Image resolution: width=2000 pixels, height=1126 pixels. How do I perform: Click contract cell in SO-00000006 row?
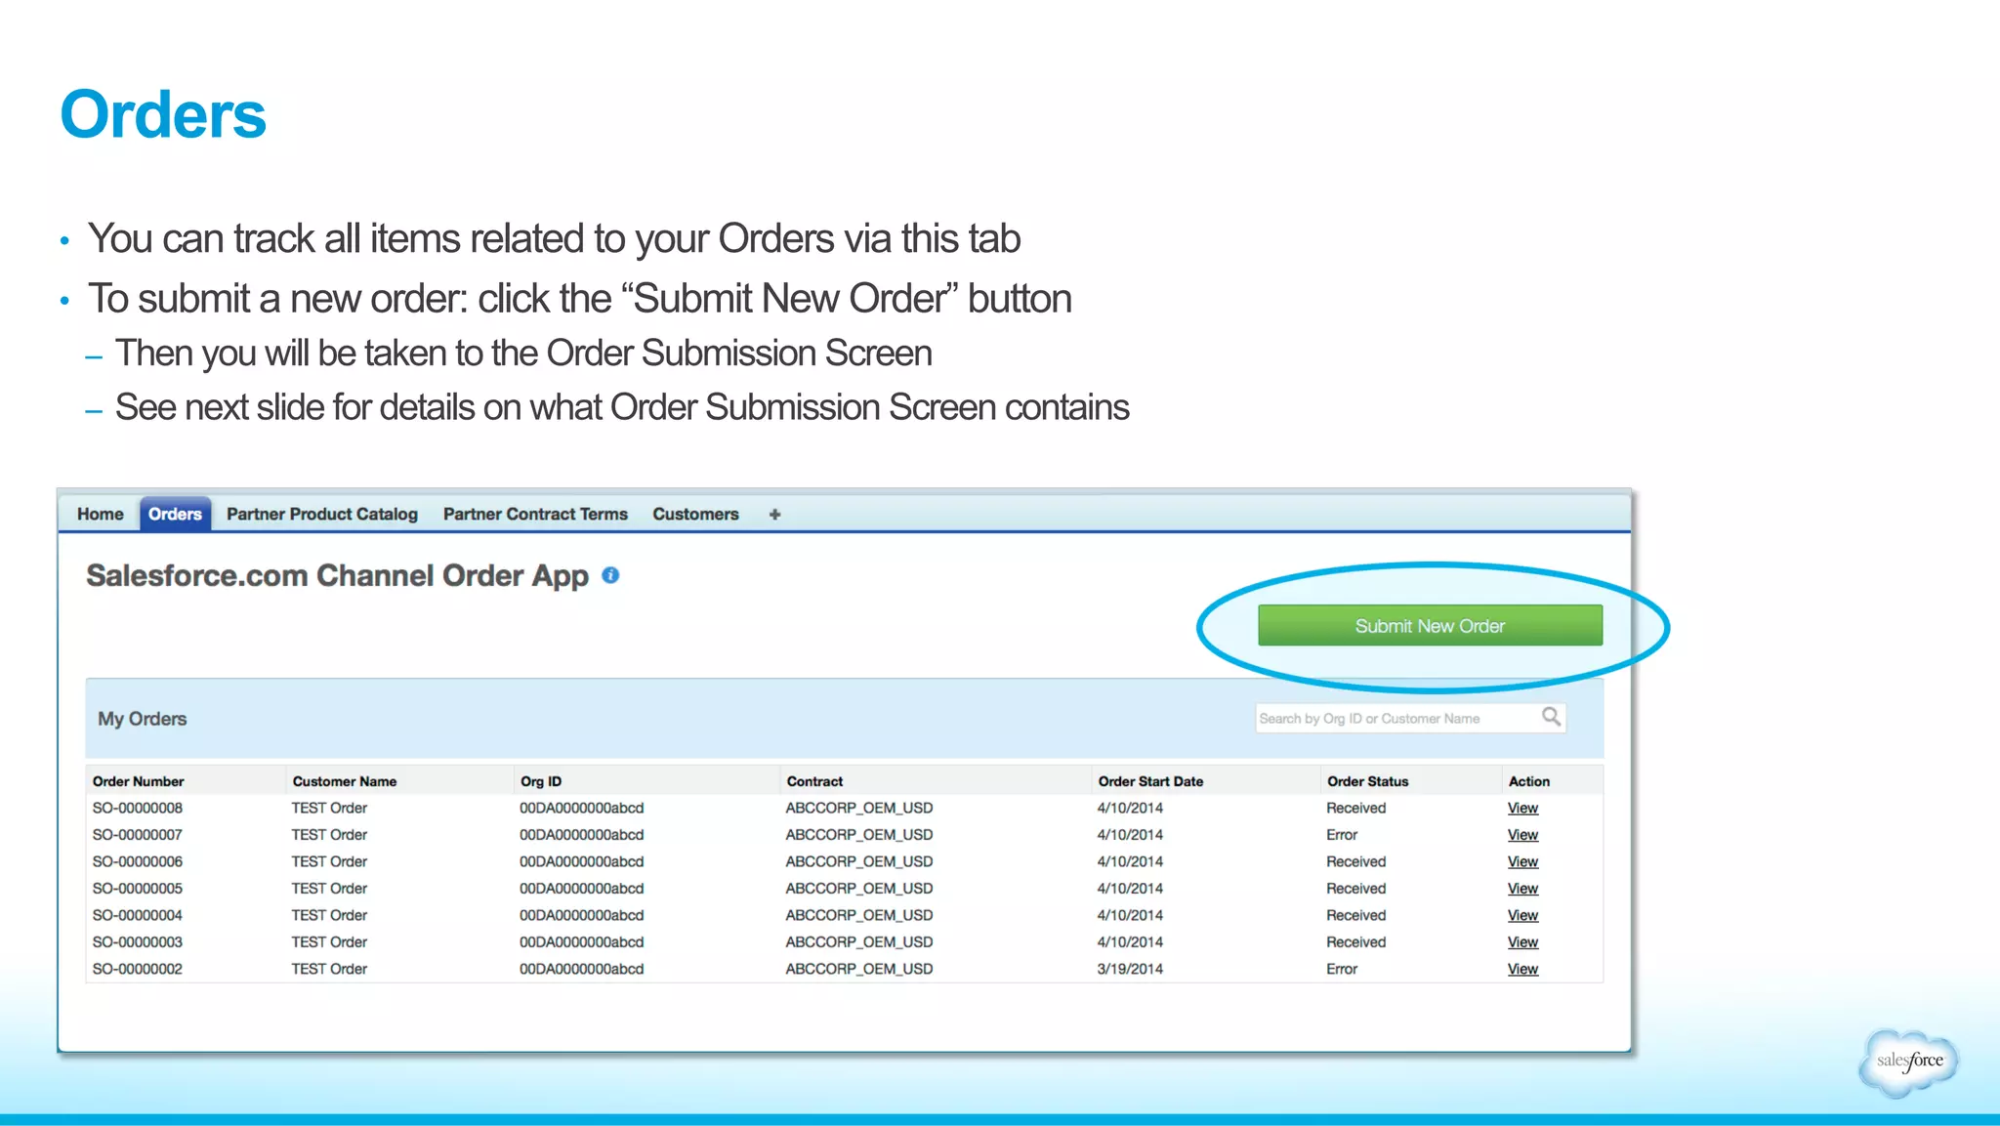coord(859,861)
